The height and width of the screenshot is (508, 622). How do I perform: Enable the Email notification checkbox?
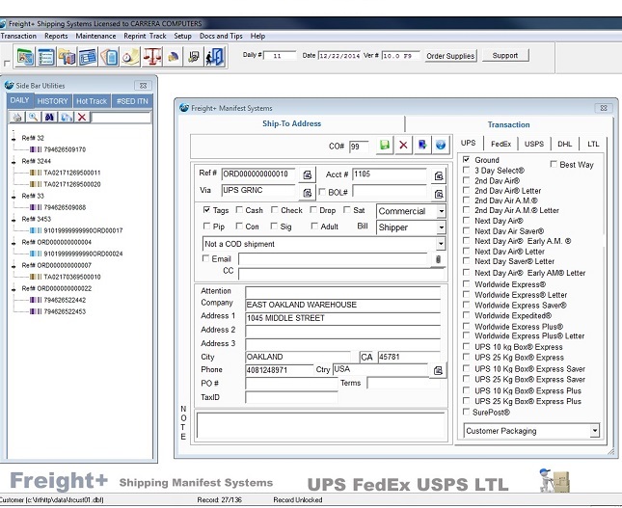205,258
